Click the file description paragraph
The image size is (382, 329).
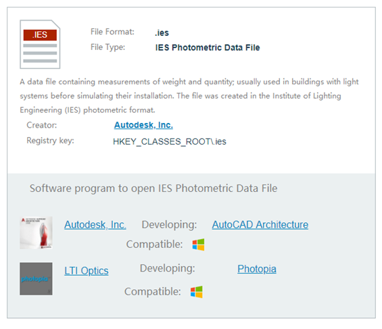click(x=189, y=96)
